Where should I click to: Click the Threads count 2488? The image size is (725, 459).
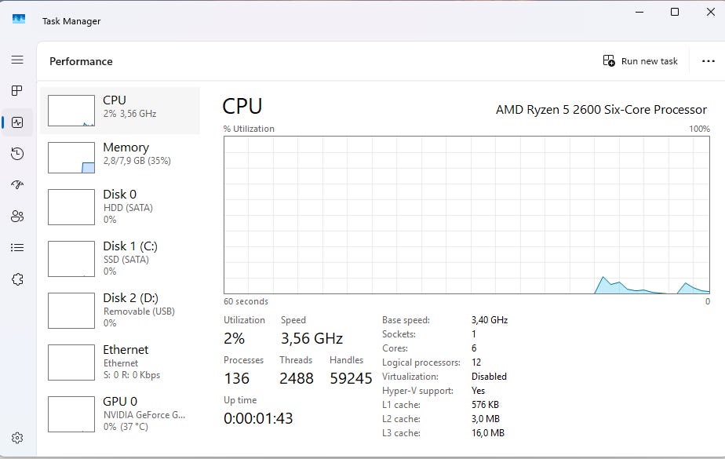click(297, 378)
